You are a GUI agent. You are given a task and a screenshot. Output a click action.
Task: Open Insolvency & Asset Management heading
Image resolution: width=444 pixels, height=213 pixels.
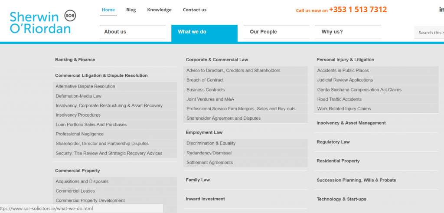[x=351, y=123]
